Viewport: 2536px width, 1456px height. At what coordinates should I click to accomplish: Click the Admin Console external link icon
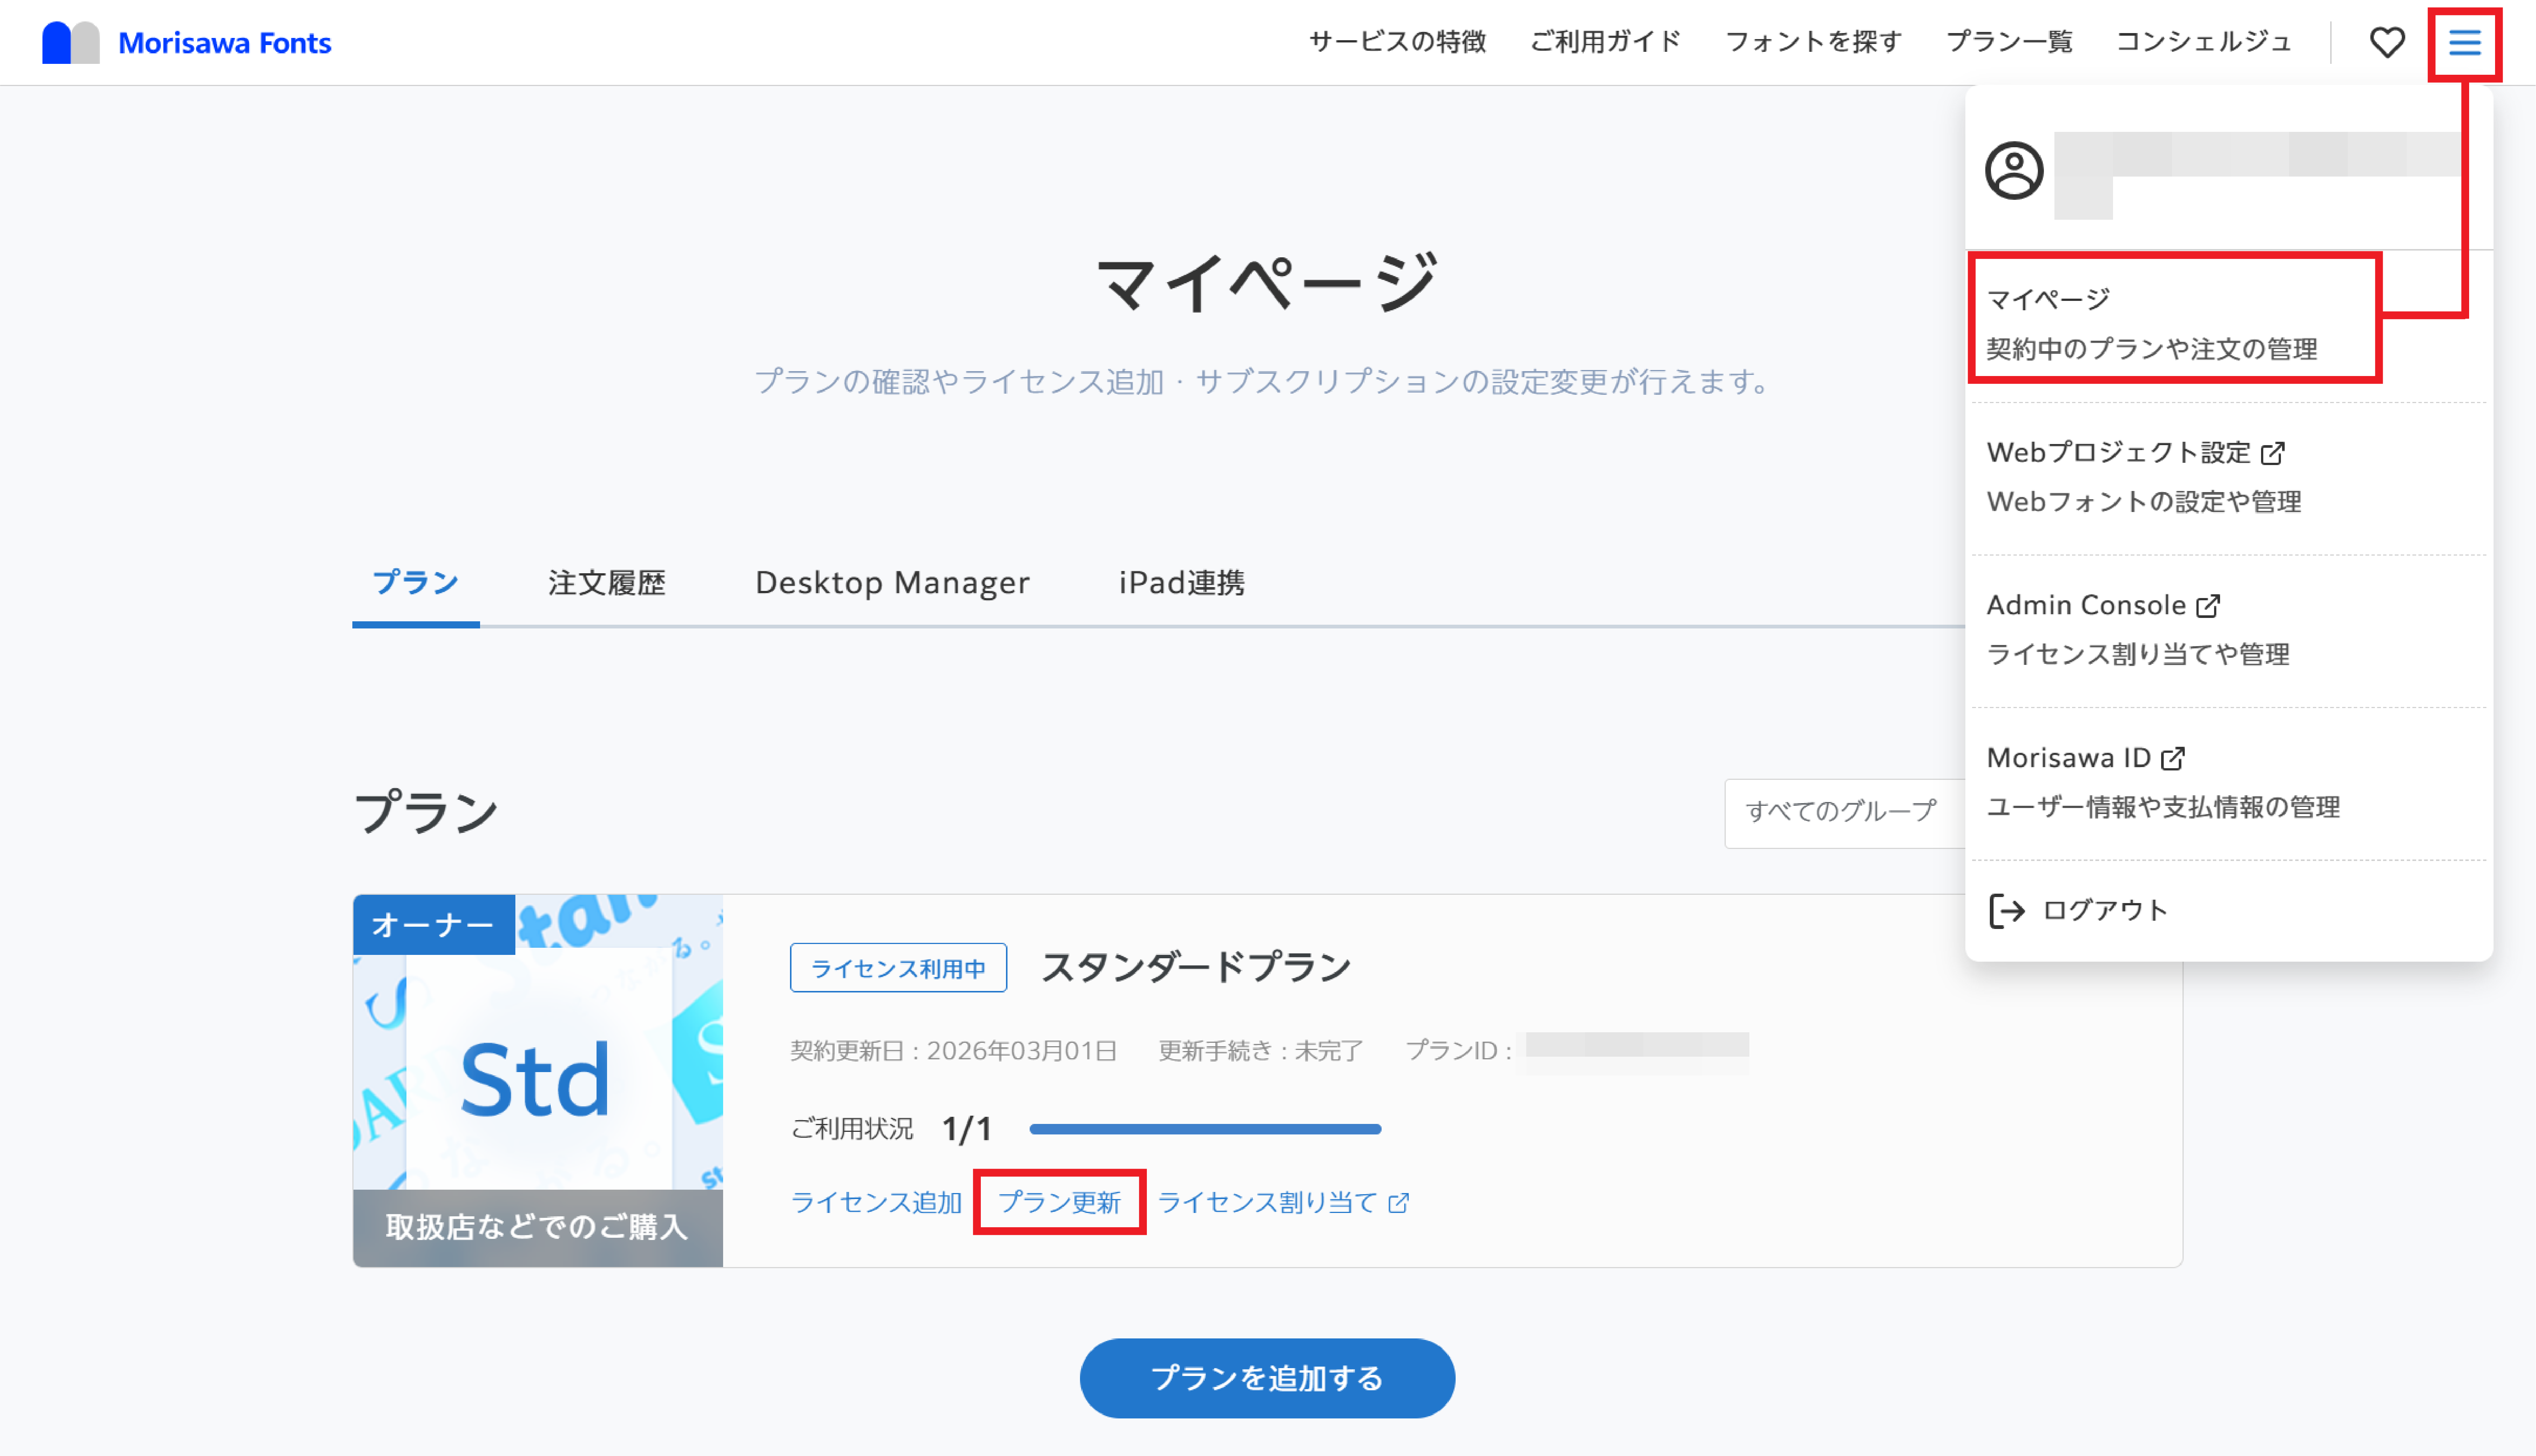(2208, 606)
